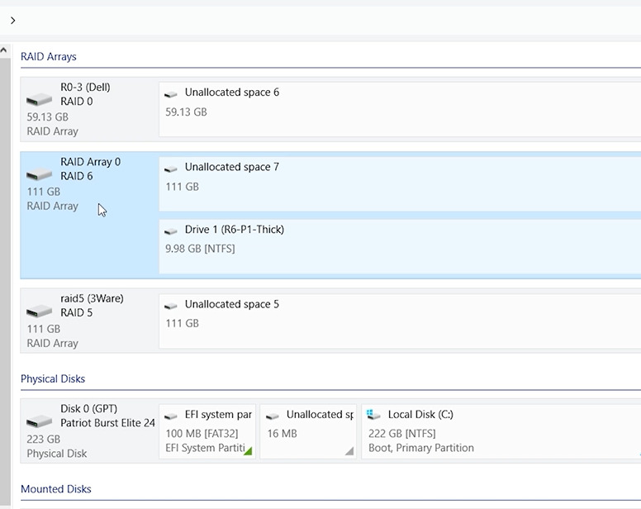Click the '9.98 GB [NTFS]' size text

pyautogui.click(x=200, y=249)
